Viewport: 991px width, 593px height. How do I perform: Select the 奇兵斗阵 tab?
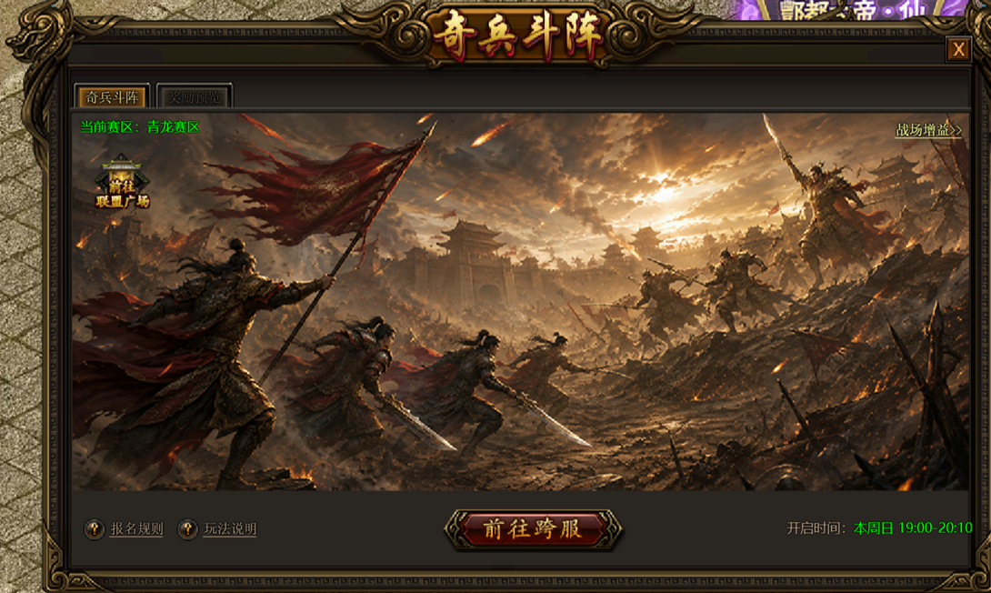112,96
